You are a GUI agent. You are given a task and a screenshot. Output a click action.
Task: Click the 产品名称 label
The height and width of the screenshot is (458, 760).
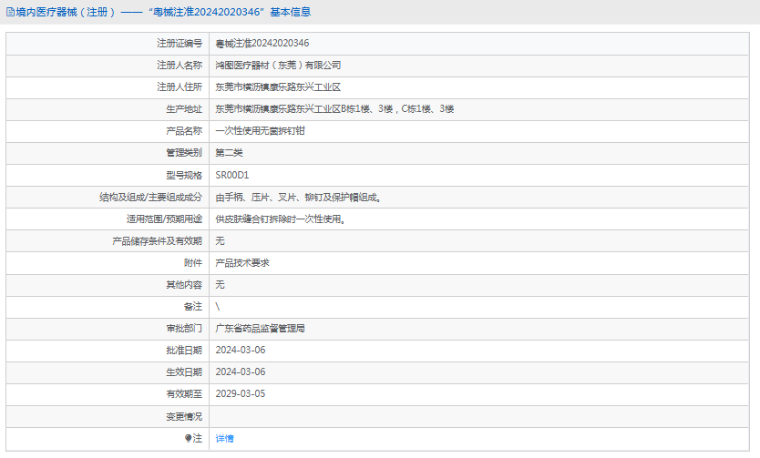pyautogui.click(x=184, y=131)
